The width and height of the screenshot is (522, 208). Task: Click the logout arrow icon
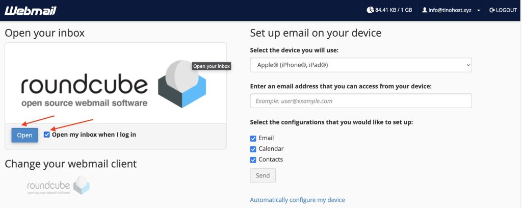(492, 10)
